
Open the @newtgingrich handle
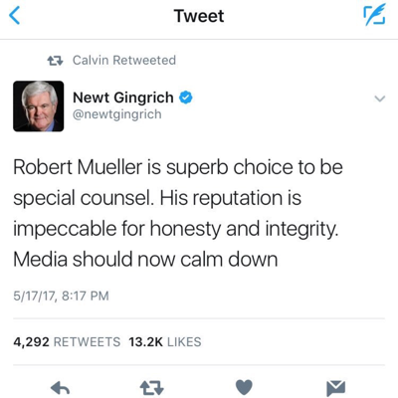tap(117, 114)
